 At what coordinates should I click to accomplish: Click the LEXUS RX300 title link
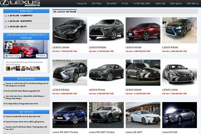[170, 48]
